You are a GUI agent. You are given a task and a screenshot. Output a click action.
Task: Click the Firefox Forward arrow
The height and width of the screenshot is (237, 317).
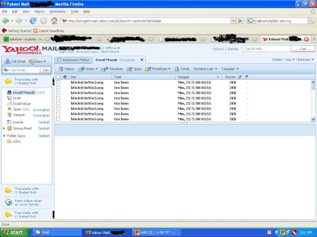pyautogui.click(x=19, y=21)
